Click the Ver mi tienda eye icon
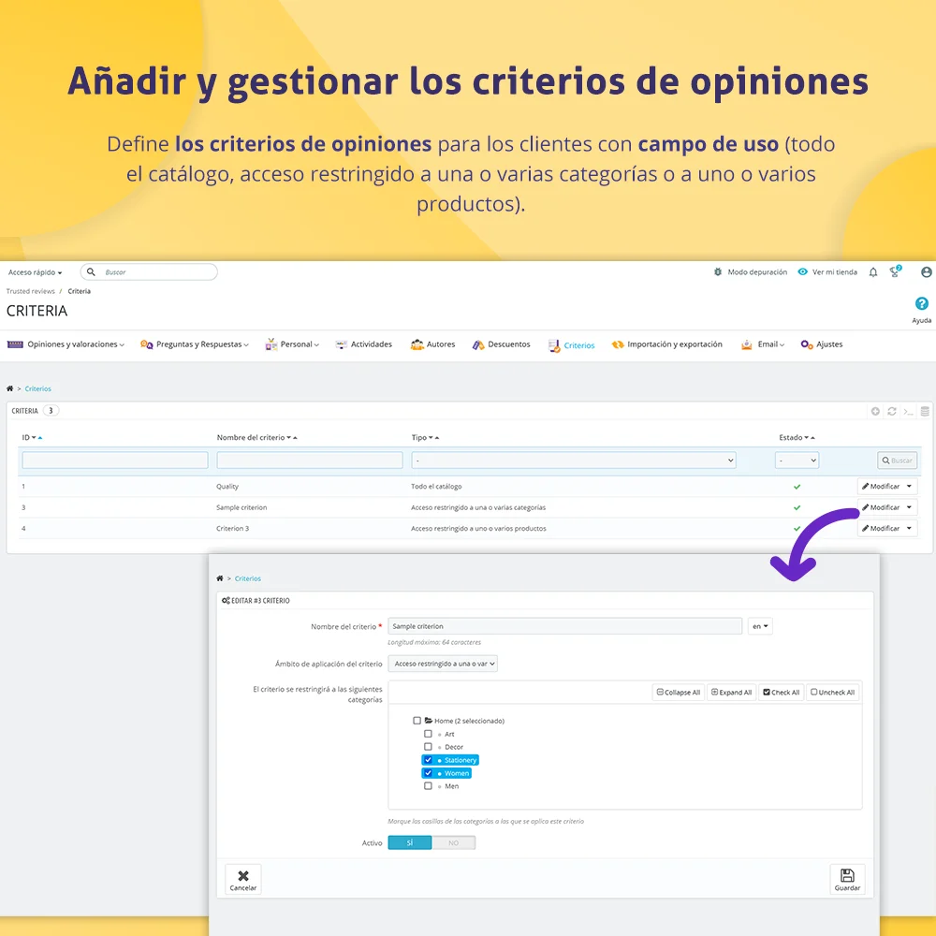This screenshot has height=936, width=936. [803, 272]
